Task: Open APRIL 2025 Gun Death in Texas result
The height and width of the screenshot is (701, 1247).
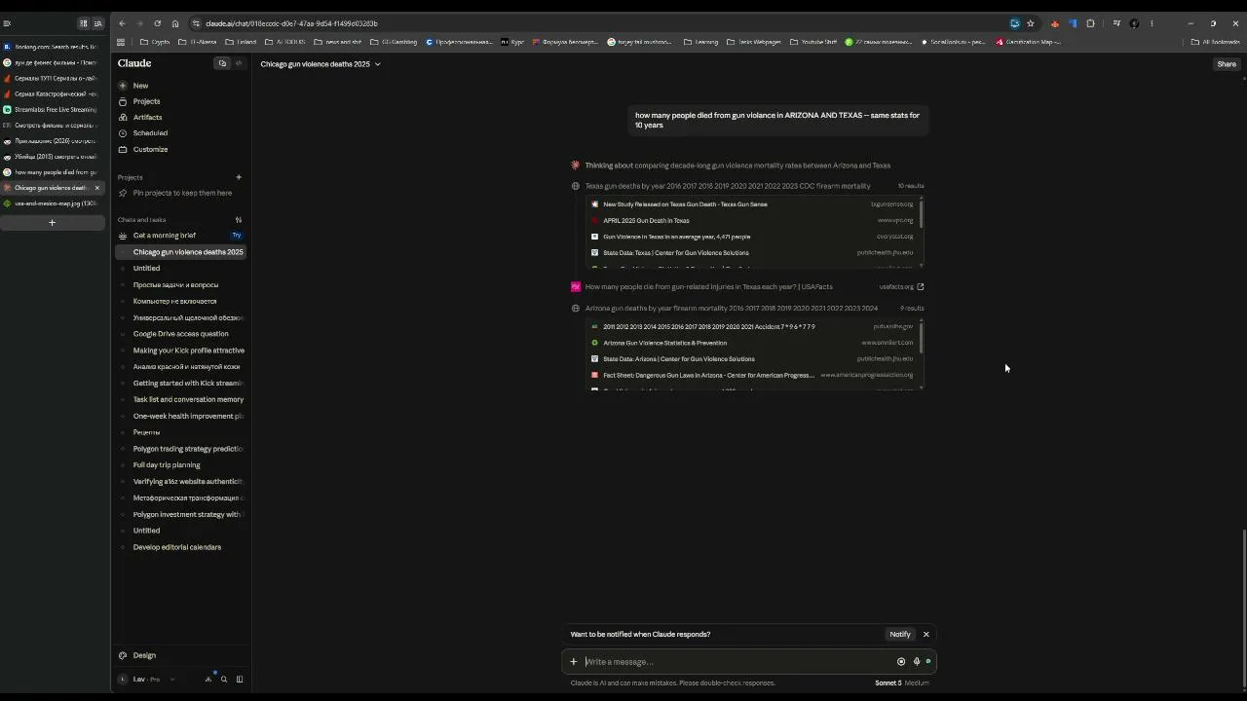Action: 646,221
